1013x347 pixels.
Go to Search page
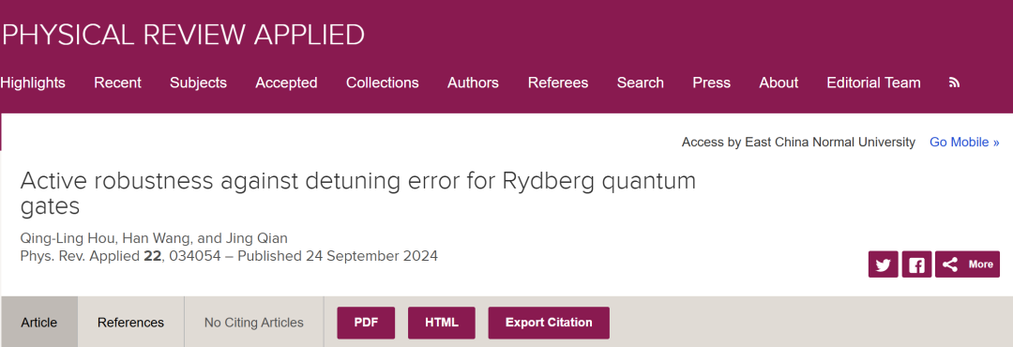tap(641, 83)
